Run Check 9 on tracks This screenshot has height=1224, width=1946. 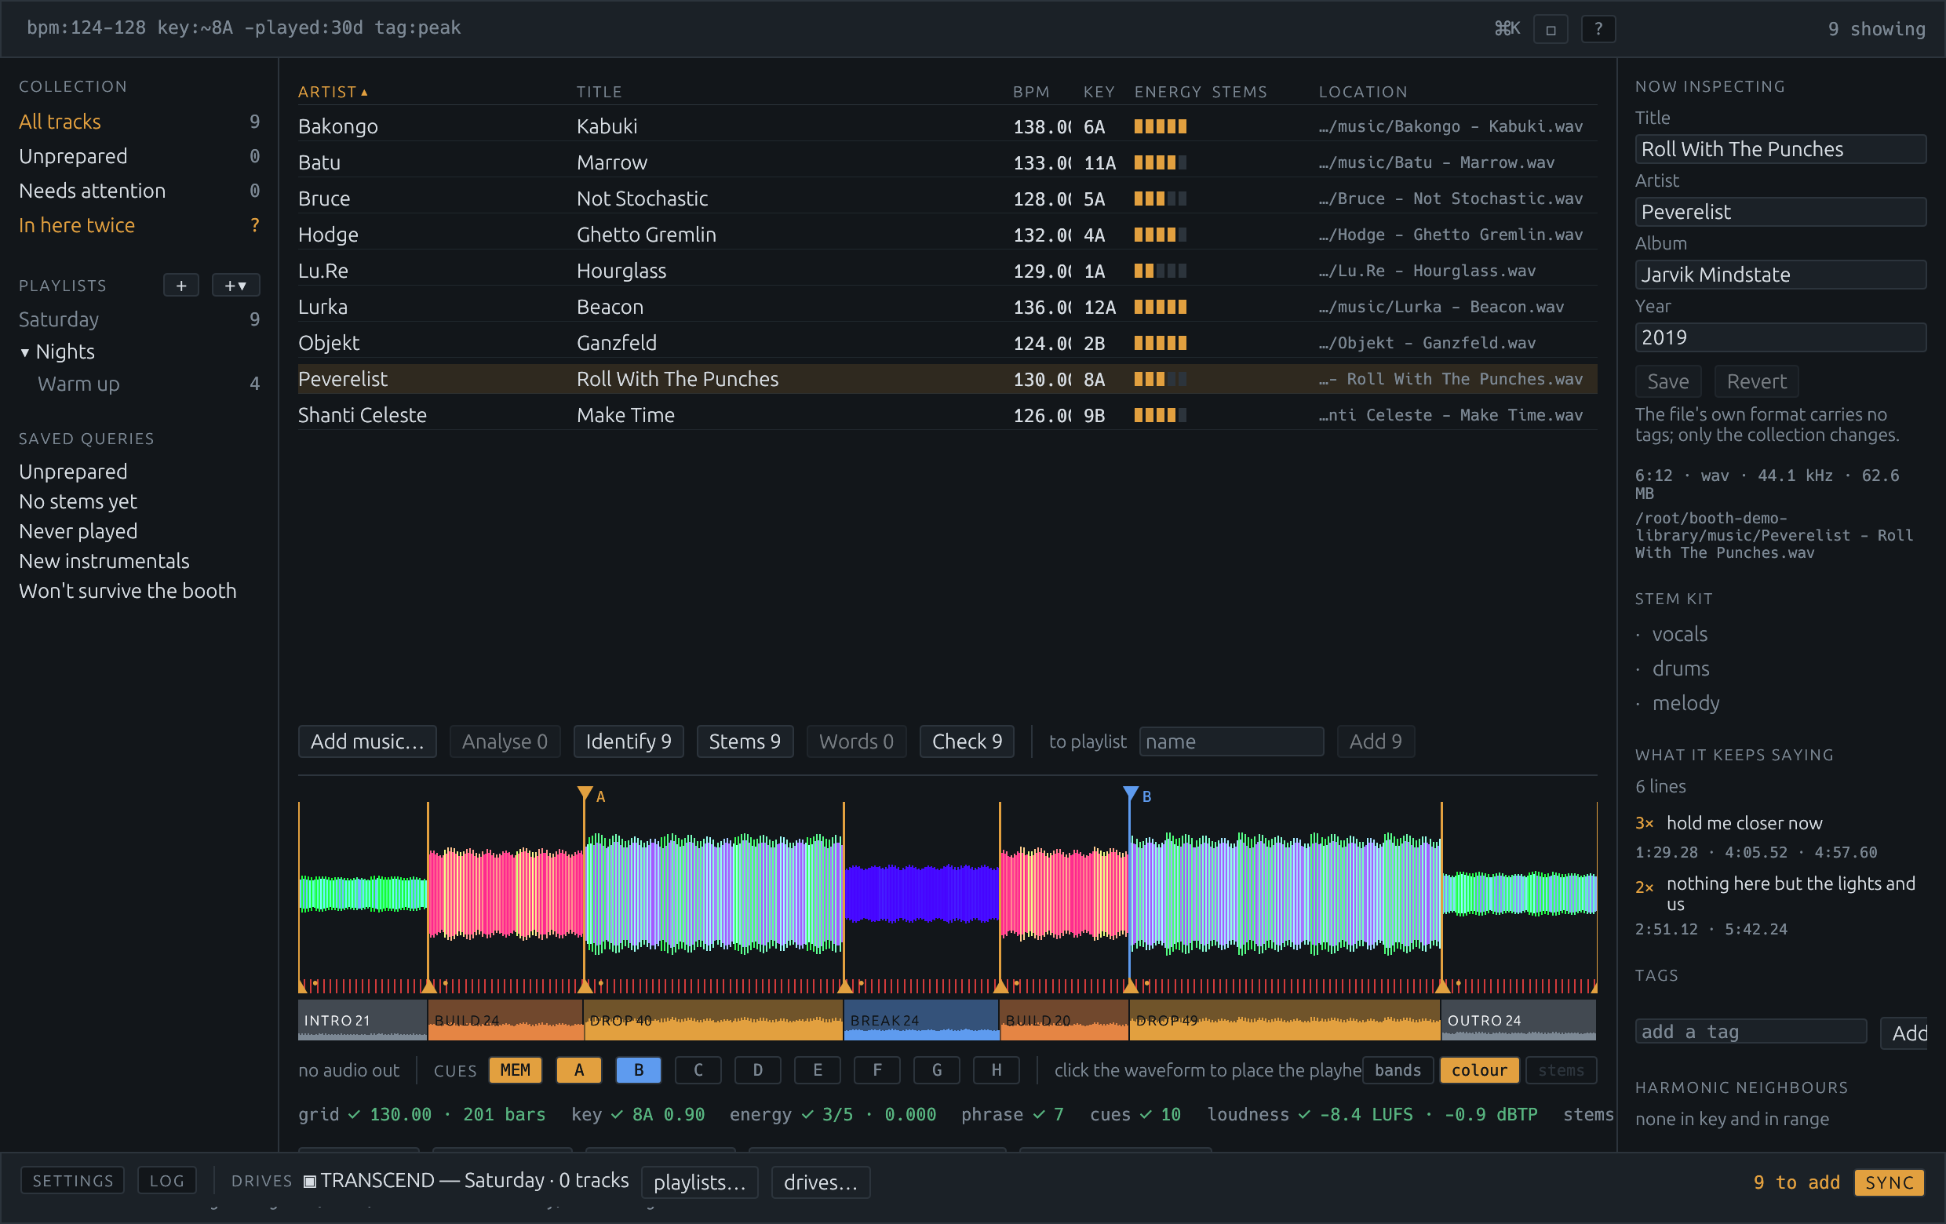967,741
